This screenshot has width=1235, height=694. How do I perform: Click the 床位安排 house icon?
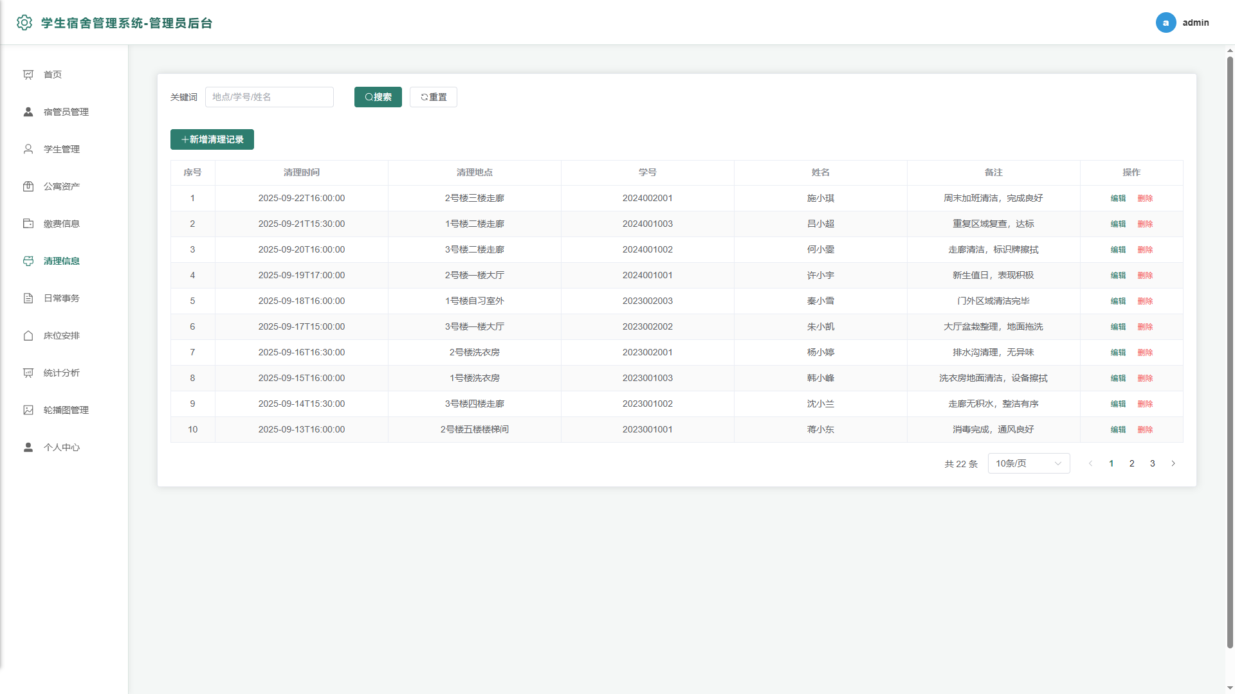(28, 335)
